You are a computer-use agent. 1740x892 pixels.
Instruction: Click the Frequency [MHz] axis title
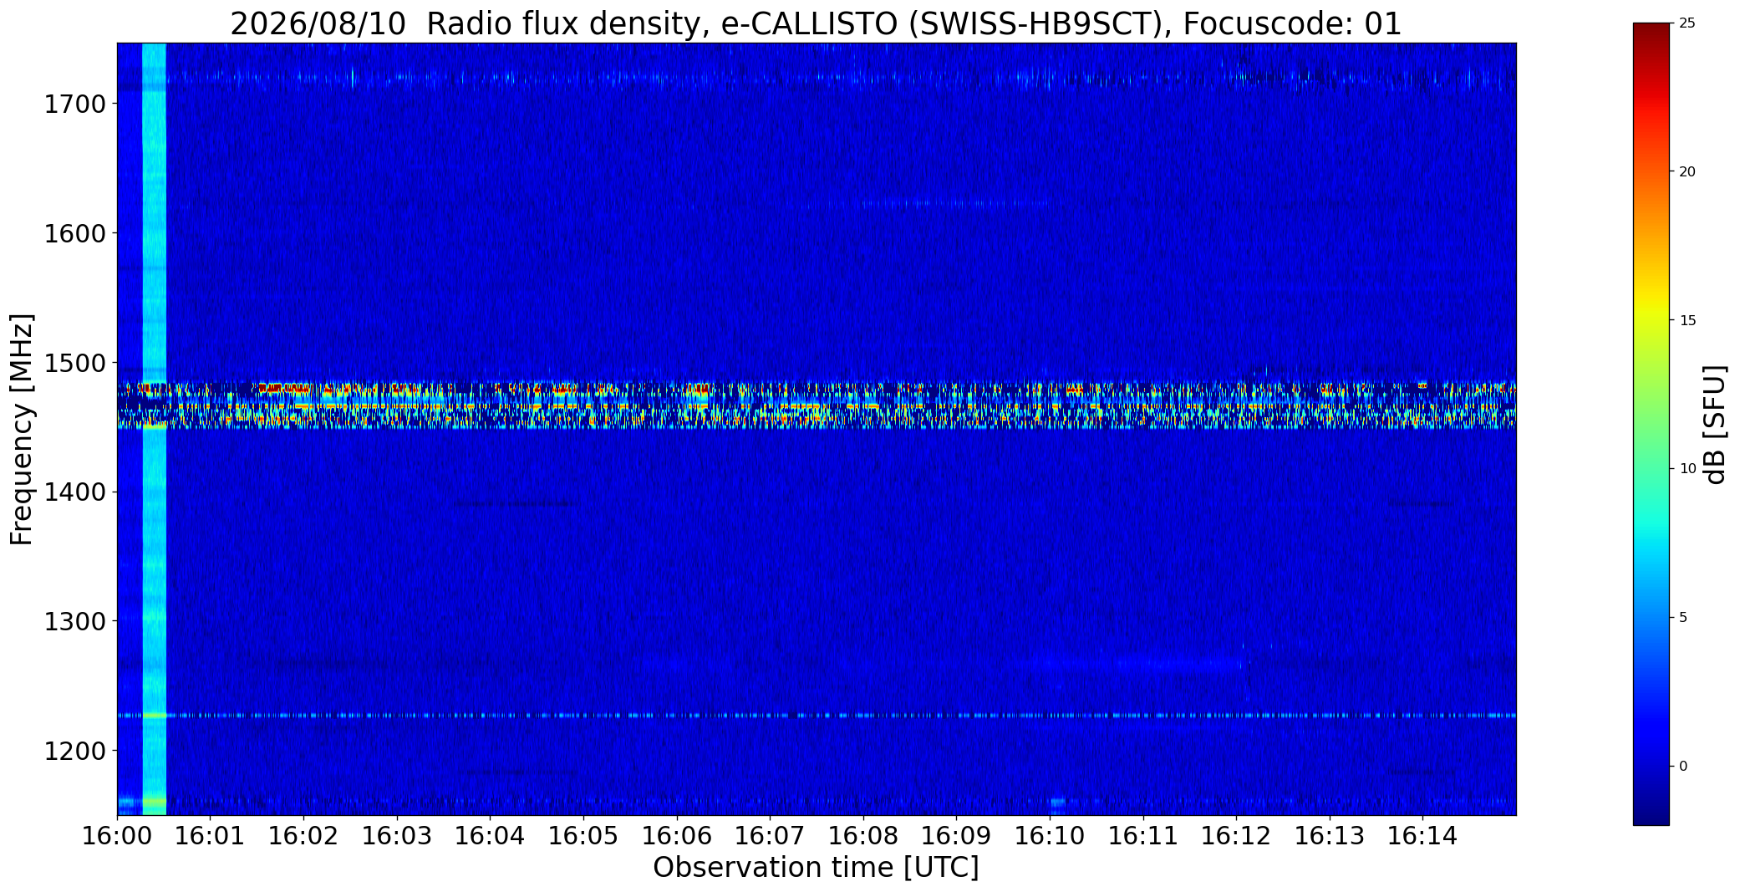coord(22,429)
